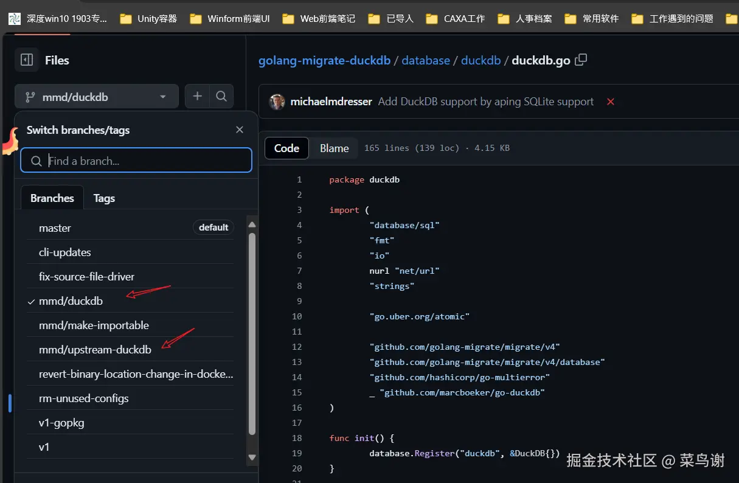739x483 pixels.
Task: Open the 已导入 bookmark folder
Action: (391, 19)
